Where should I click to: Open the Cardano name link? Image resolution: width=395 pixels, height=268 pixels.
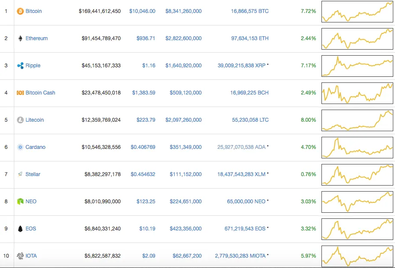click(x=35, y=147)
